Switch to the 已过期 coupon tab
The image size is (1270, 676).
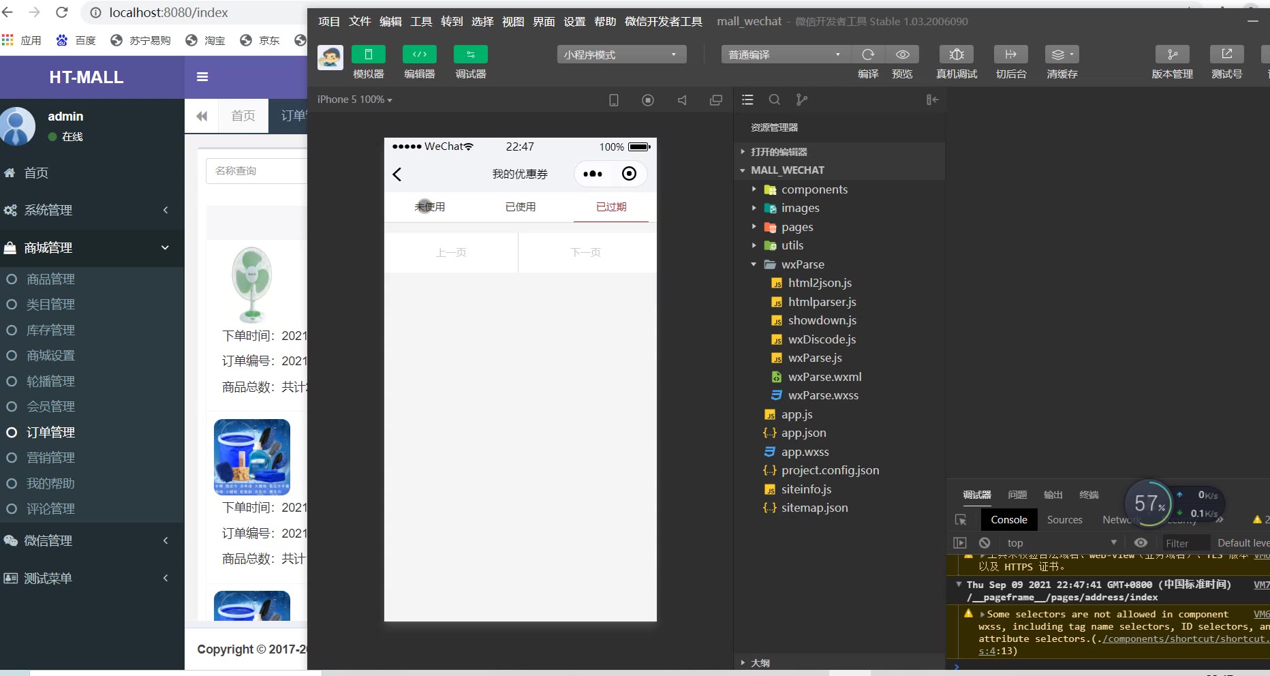[x=611, y=206]
